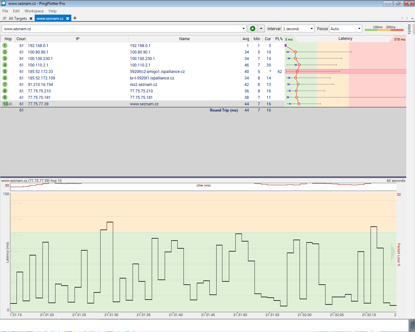Viewport: 415px width, 332px height.
Task: Open the File menu
Action: (5, 11)
